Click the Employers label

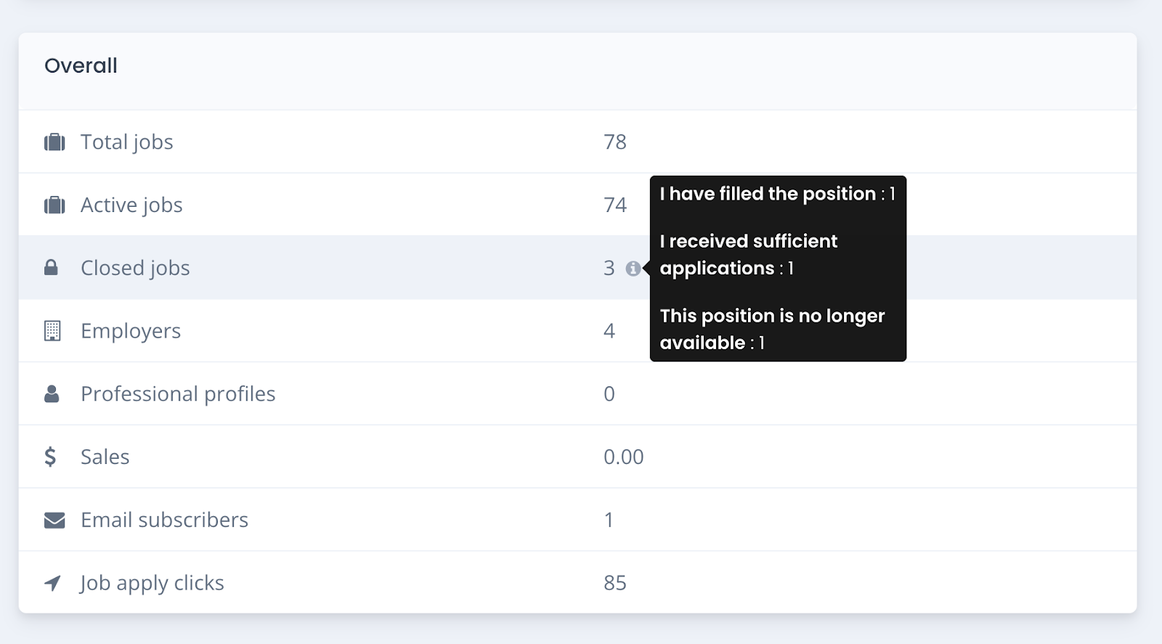131,331
